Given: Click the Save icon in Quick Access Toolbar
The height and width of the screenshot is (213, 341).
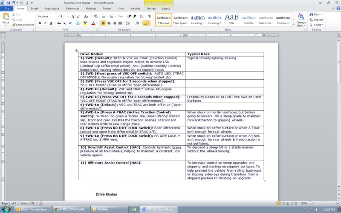Looking at the screenshot, I should pyautogui.click(x=9, y=3).
